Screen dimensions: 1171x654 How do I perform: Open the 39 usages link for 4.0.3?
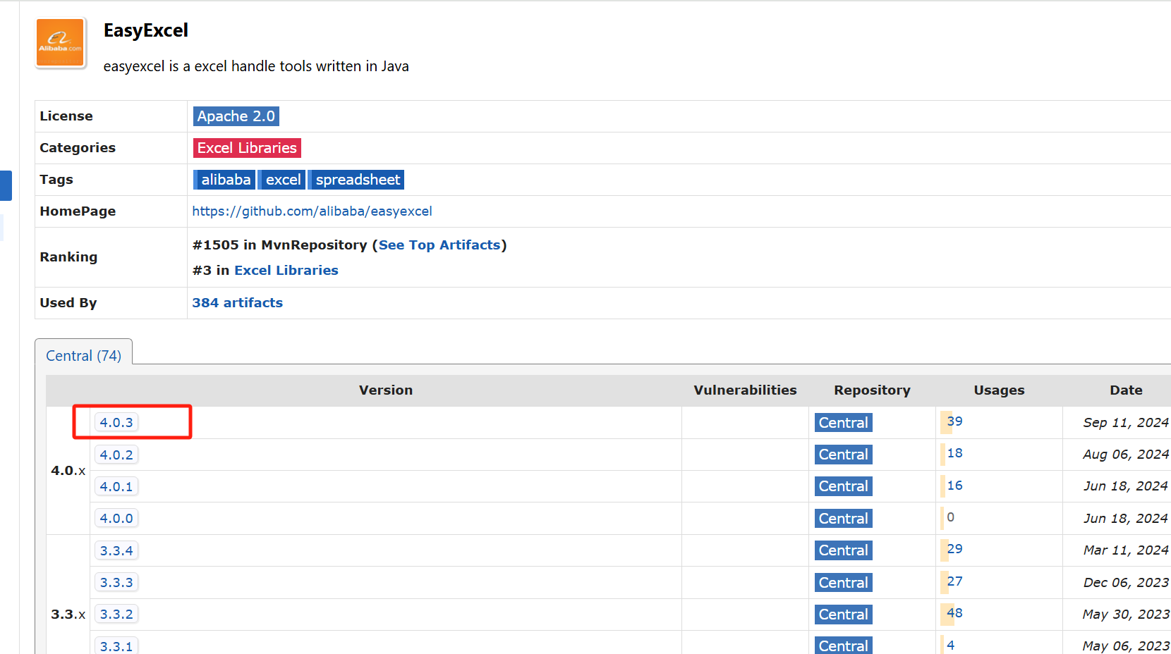tap(954, 421)
